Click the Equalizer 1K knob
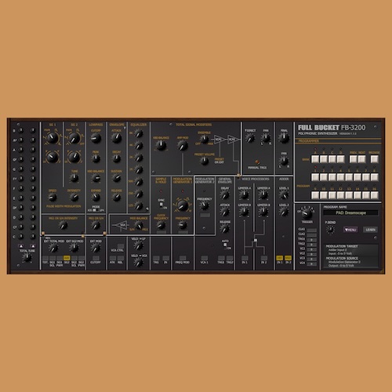The image size is (392, 392). 139,169
